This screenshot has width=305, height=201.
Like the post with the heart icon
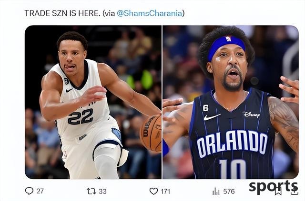153,191
